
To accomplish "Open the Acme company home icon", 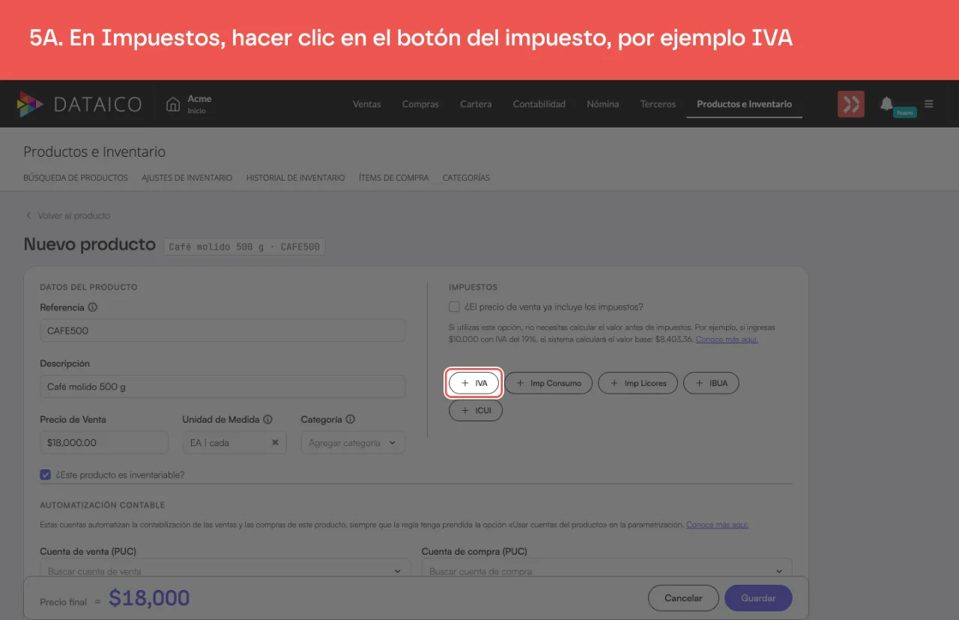I will click(x=173, y=104).
